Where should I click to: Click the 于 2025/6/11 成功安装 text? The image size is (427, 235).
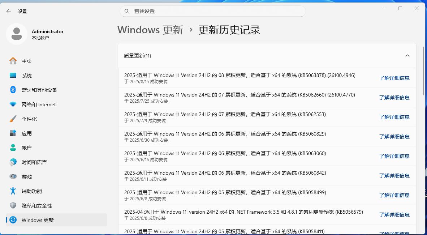tap(146, 179)
